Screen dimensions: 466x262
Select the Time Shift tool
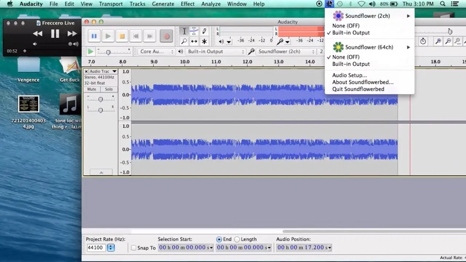pyautogui.click(x=194, y=41)
